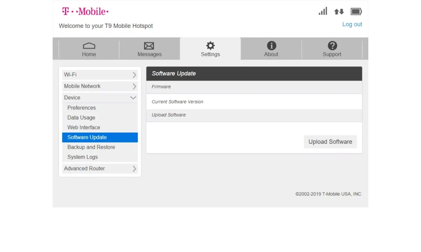Image resolution: width=421 pixels, height=252 pixels.
Task: Click the Device menu heading
Action: 100,98
